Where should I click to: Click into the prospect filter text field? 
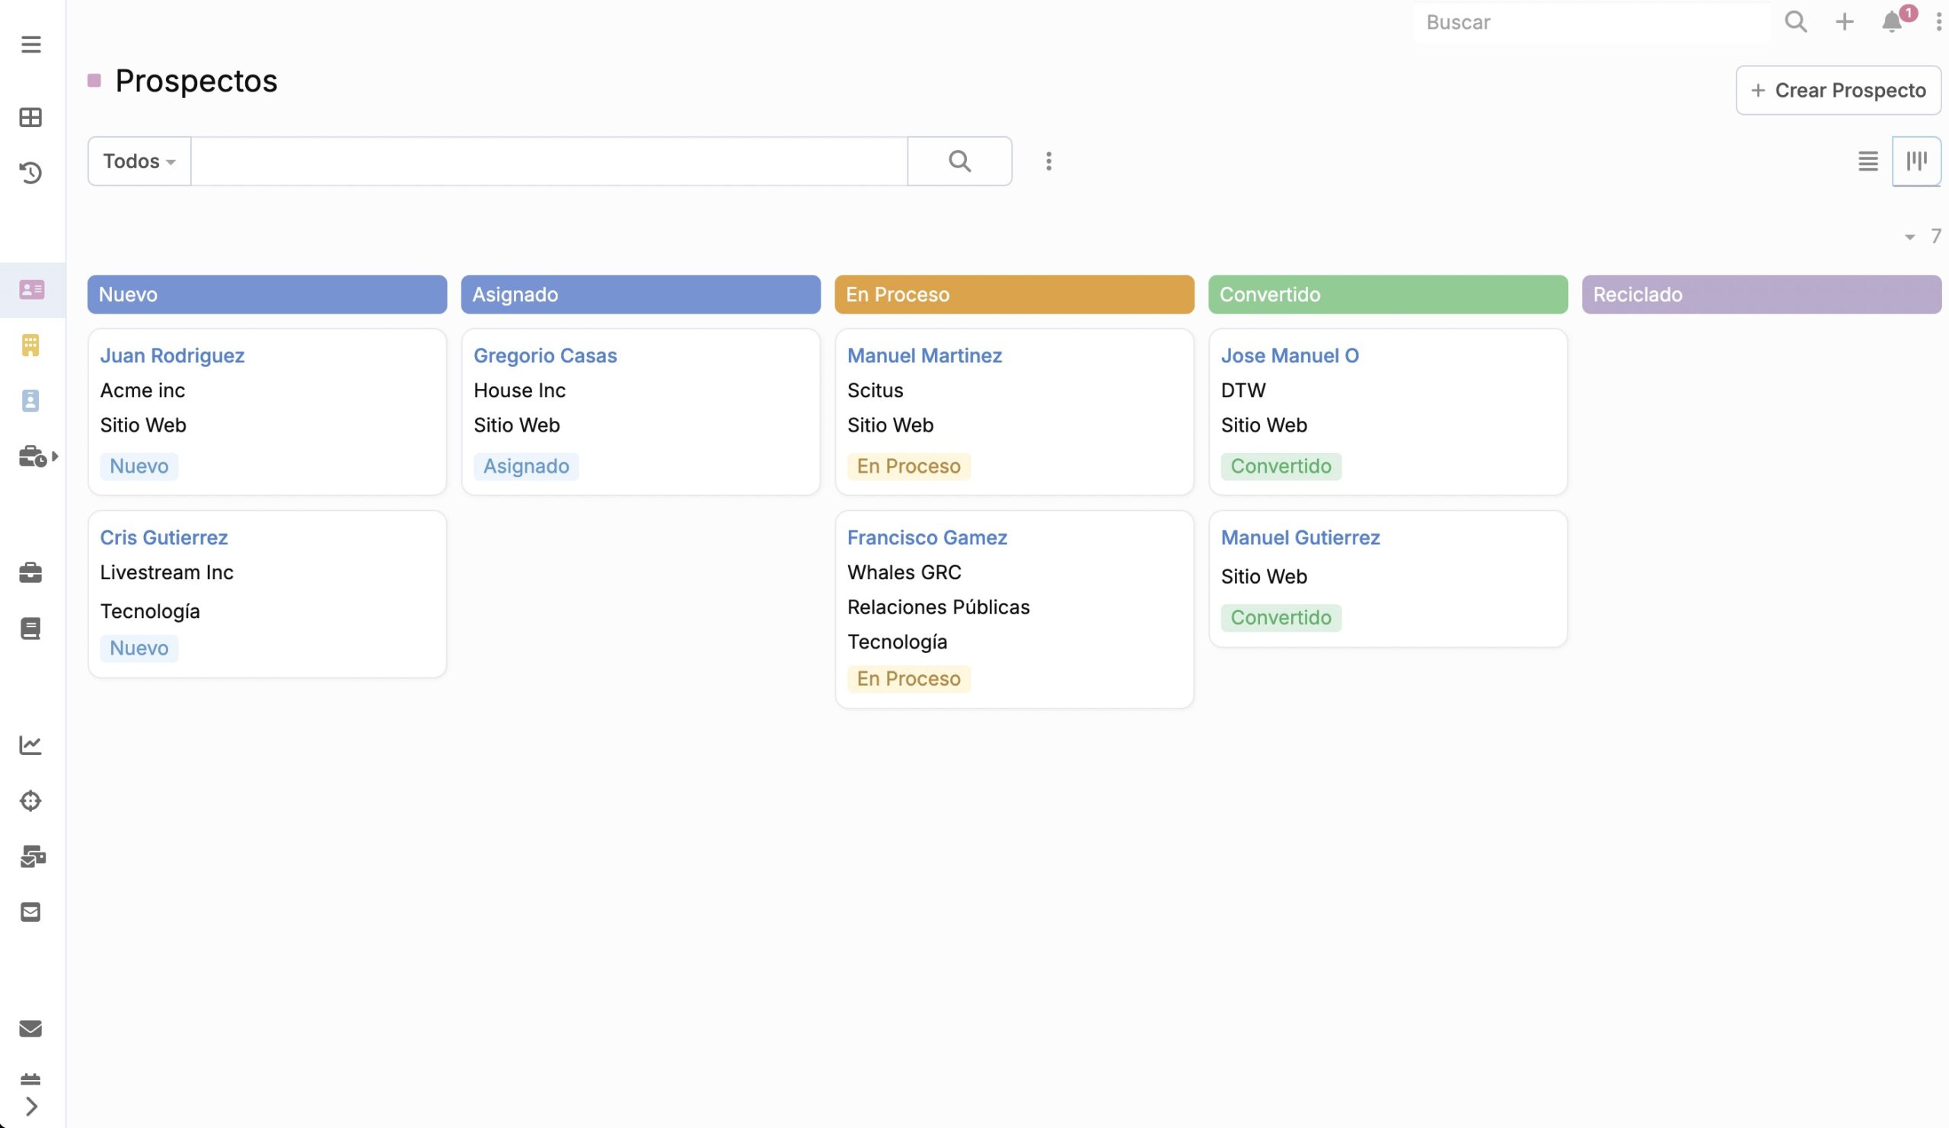click(x=549, y=161)
